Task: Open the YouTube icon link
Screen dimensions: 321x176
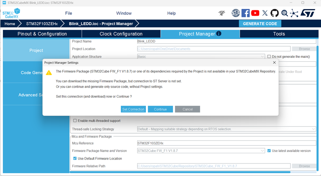Action: click(255, 13)
